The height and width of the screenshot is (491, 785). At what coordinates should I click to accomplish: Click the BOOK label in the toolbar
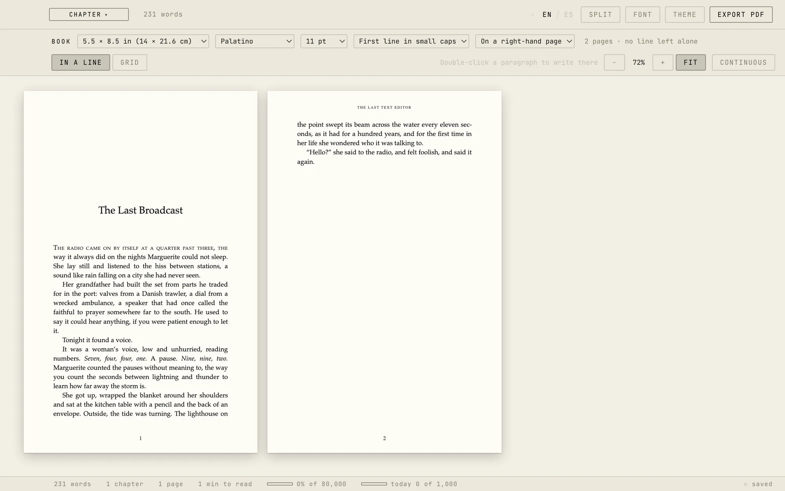point(61,41)
